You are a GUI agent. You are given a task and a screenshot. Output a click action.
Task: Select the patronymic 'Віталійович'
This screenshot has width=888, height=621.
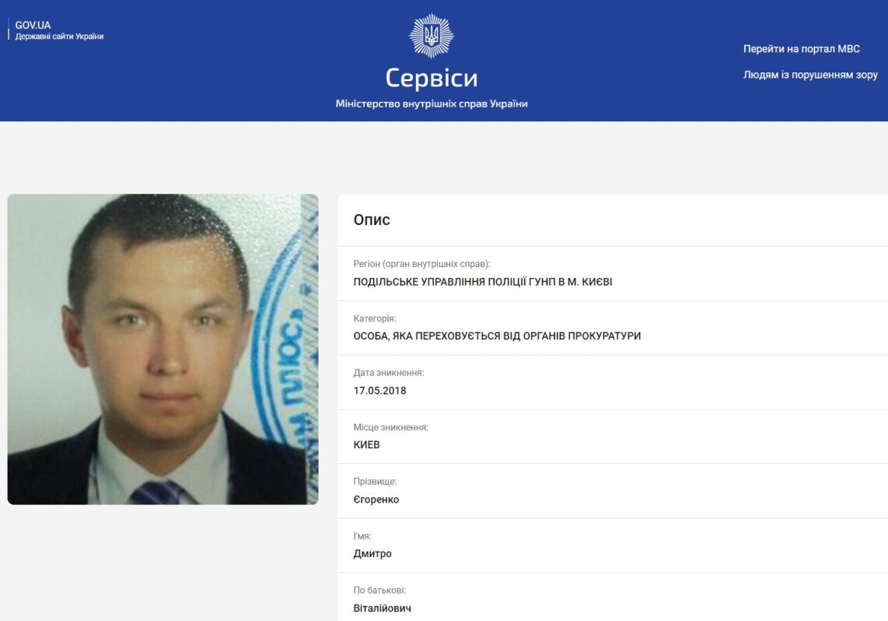coord(382,609)
